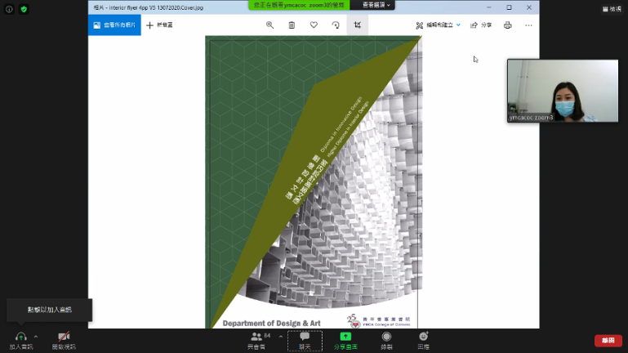Click the green share screen button
The image size is (628, 353).
tap(345, 339)
